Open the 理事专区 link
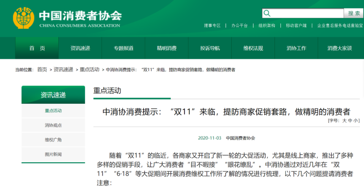Screen dimensions: 364x191 pos(212,26)
